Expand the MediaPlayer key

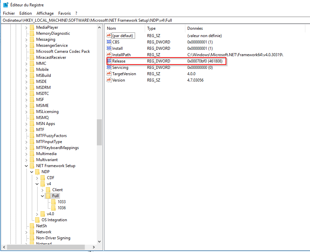coord(26,28)
